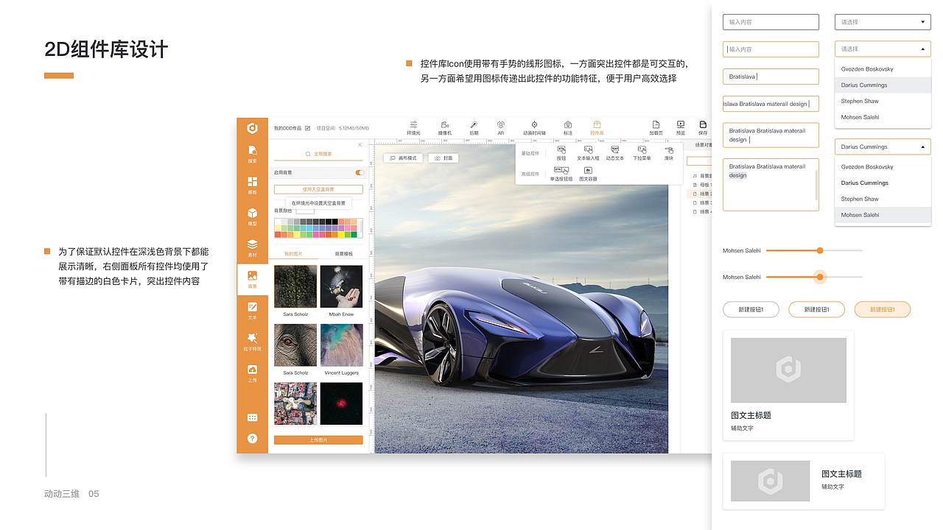Image resolution: width=943 pixels, height=530 pixels.
Task: Add the 图文容器 image-text container widget
Action: tap(588, 174)
